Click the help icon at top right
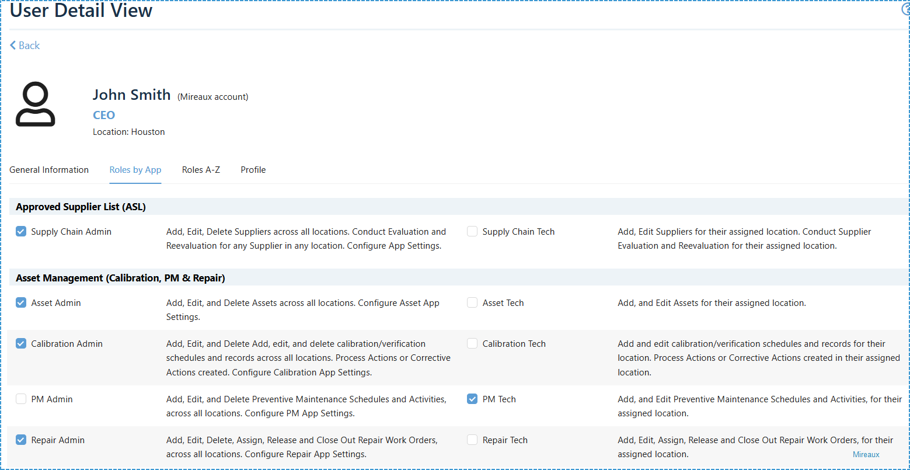 point(906,9)
